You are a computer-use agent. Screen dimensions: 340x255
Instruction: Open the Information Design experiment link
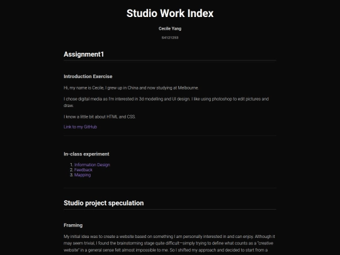92,165
